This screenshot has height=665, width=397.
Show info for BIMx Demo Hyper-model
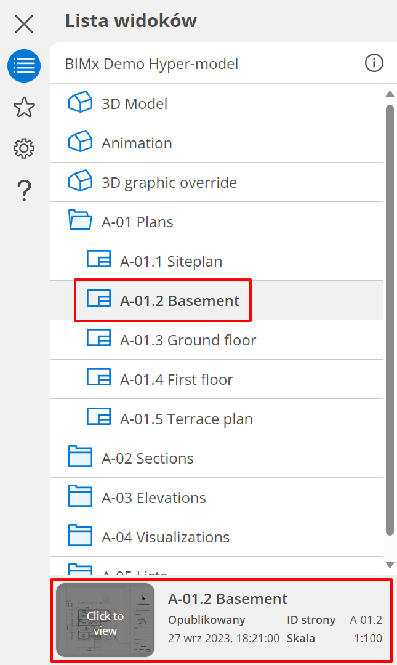pos(374,63)
